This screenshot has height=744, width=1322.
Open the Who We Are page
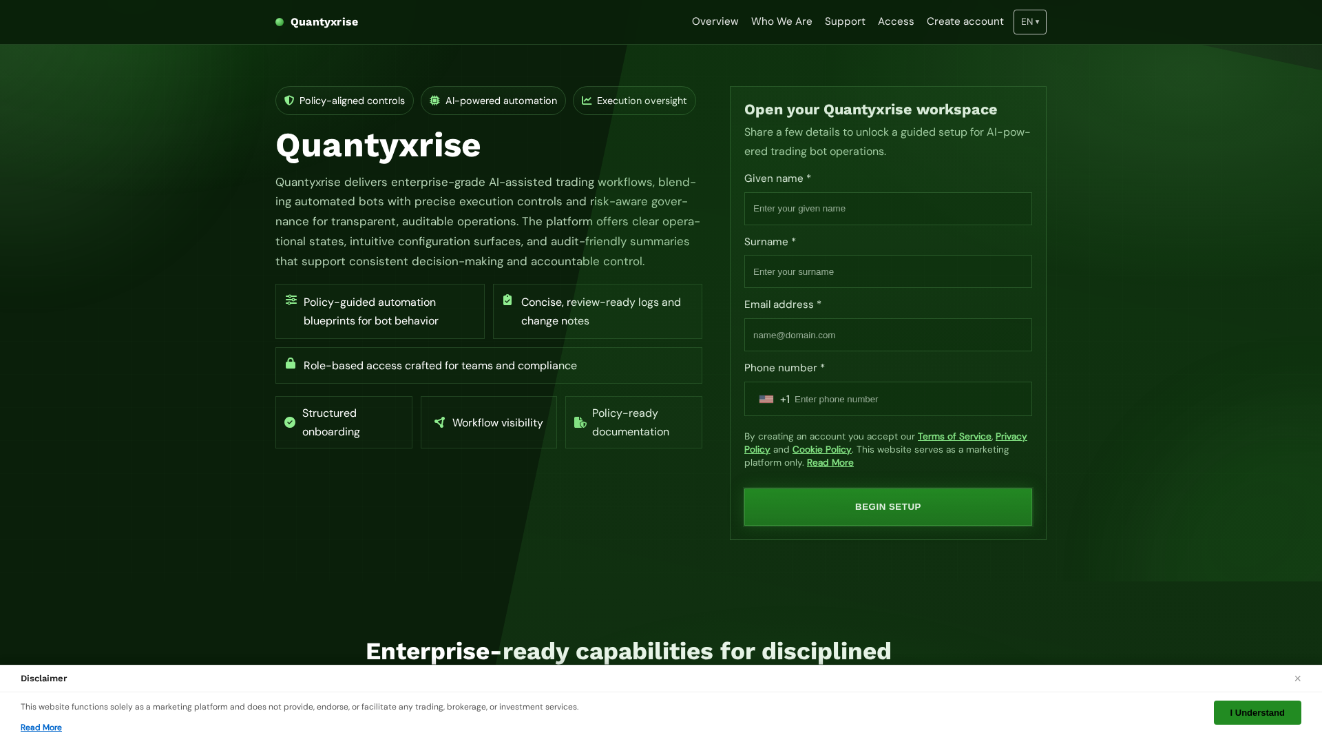[x=781, y=22]
